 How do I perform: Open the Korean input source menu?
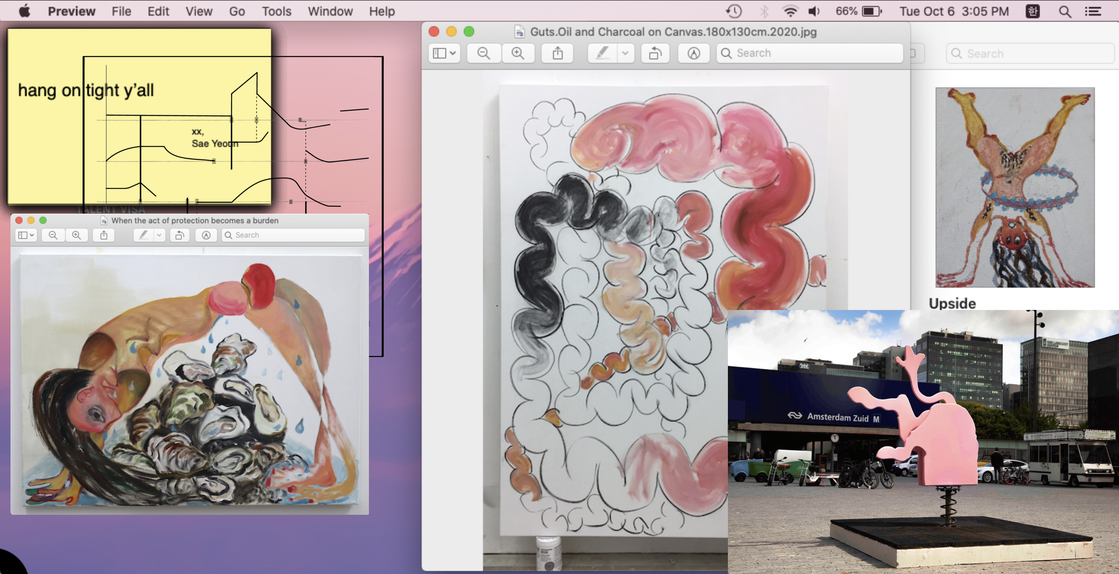(x=1033, y=11)
